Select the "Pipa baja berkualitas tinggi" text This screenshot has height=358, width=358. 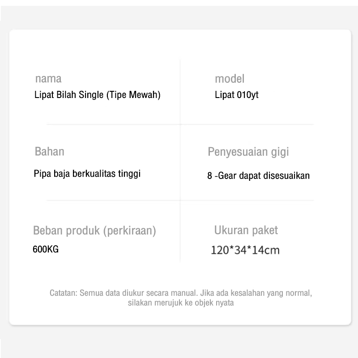point(87,174)
